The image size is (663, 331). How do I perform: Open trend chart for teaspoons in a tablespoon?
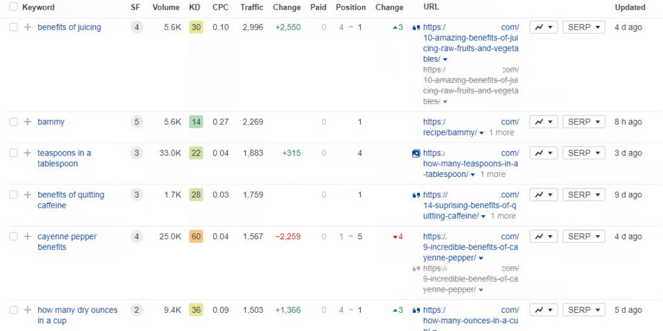coord(543,153)
